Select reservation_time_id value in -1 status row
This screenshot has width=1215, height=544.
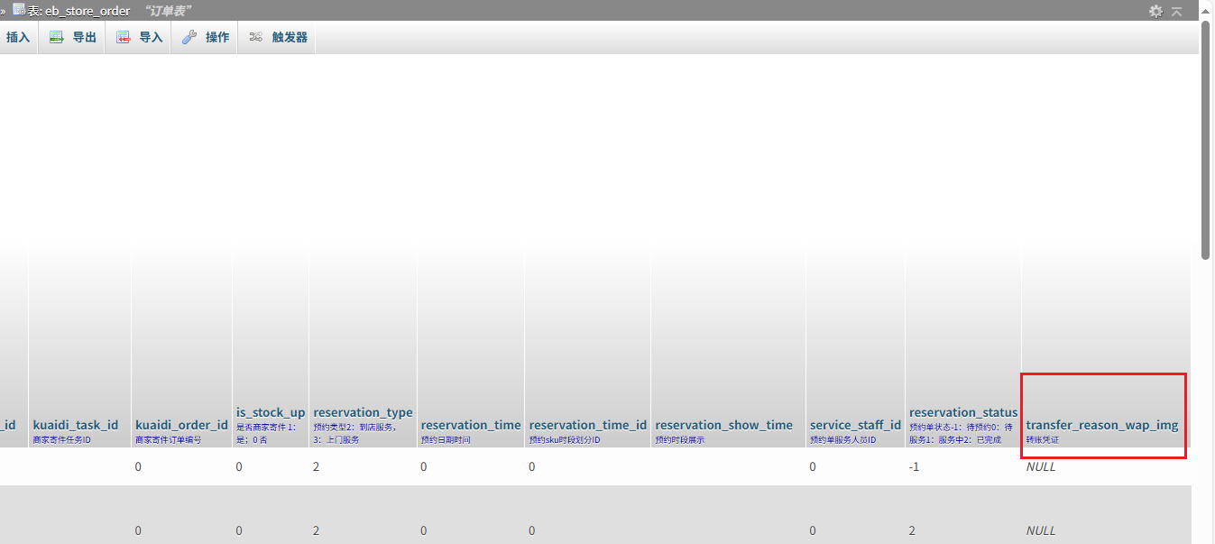point(533,466)
